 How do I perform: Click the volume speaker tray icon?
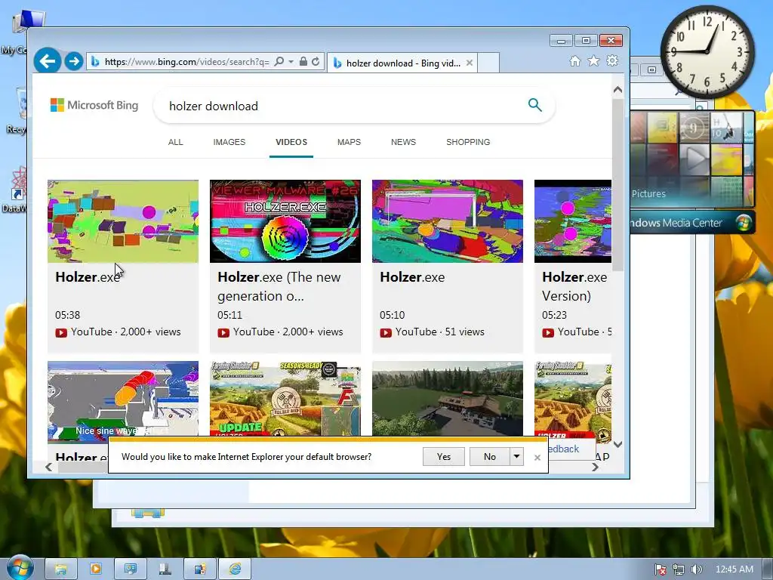[x=696, y=569]
